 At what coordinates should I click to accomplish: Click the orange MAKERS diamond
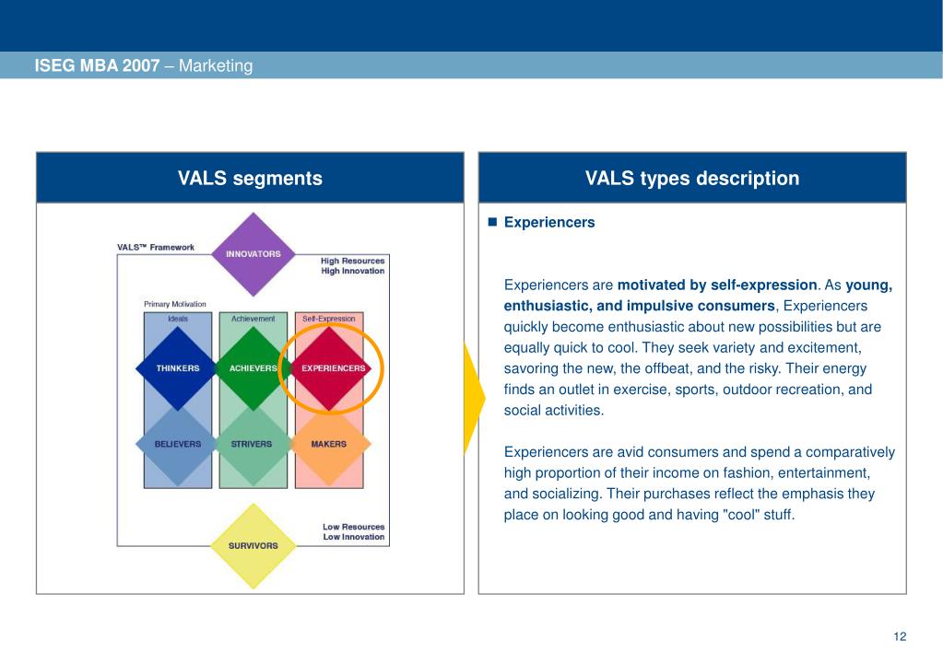(x=330, y=444)
